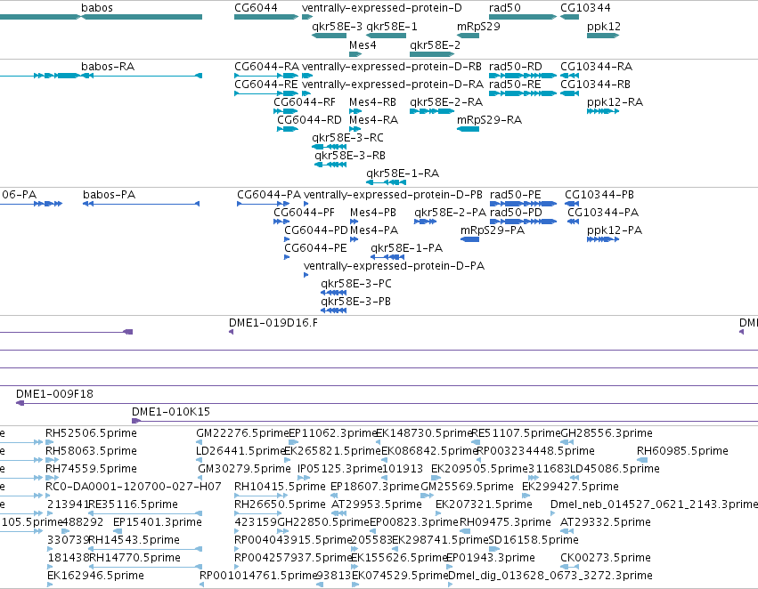
Task: Click the RH60985.5prime EST label
Action: click(x=682, y=451)
